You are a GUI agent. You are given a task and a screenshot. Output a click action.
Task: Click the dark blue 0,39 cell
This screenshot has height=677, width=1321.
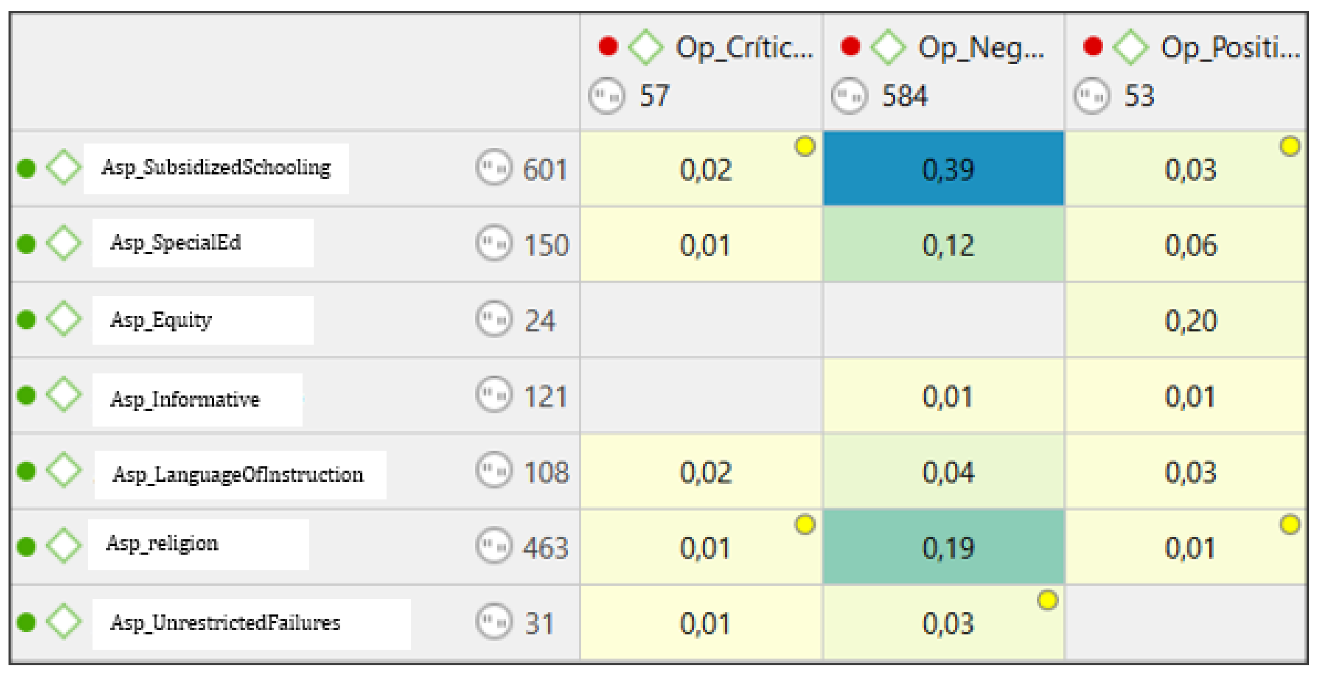[x=944, y=169]
